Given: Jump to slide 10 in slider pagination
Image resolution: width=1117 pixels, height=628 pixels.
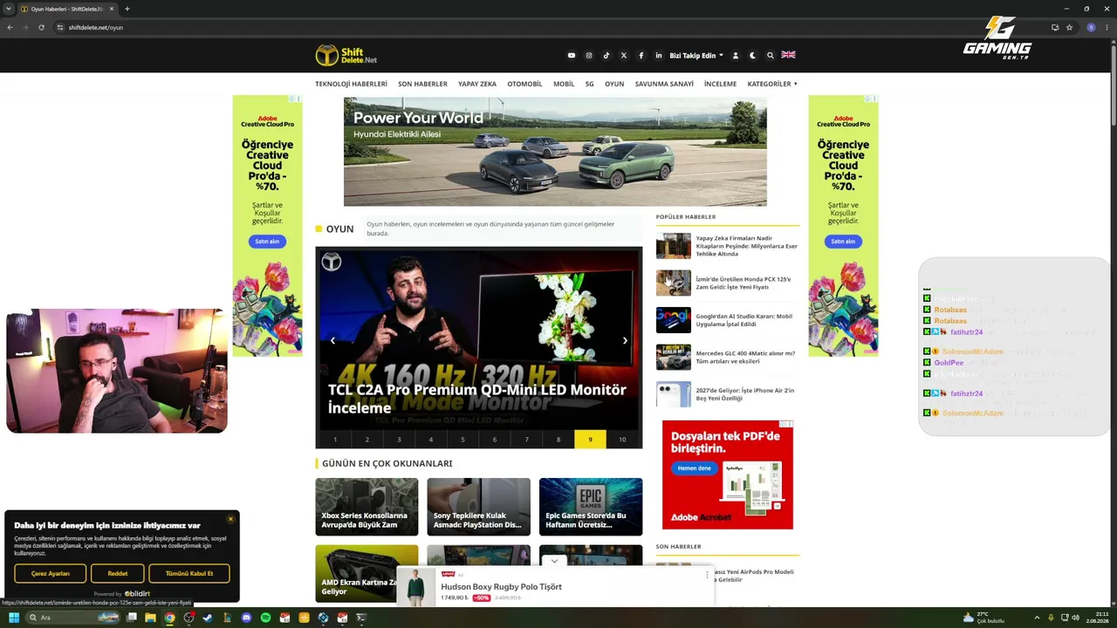Looking at the screenshot, I should tap(622, 440).
